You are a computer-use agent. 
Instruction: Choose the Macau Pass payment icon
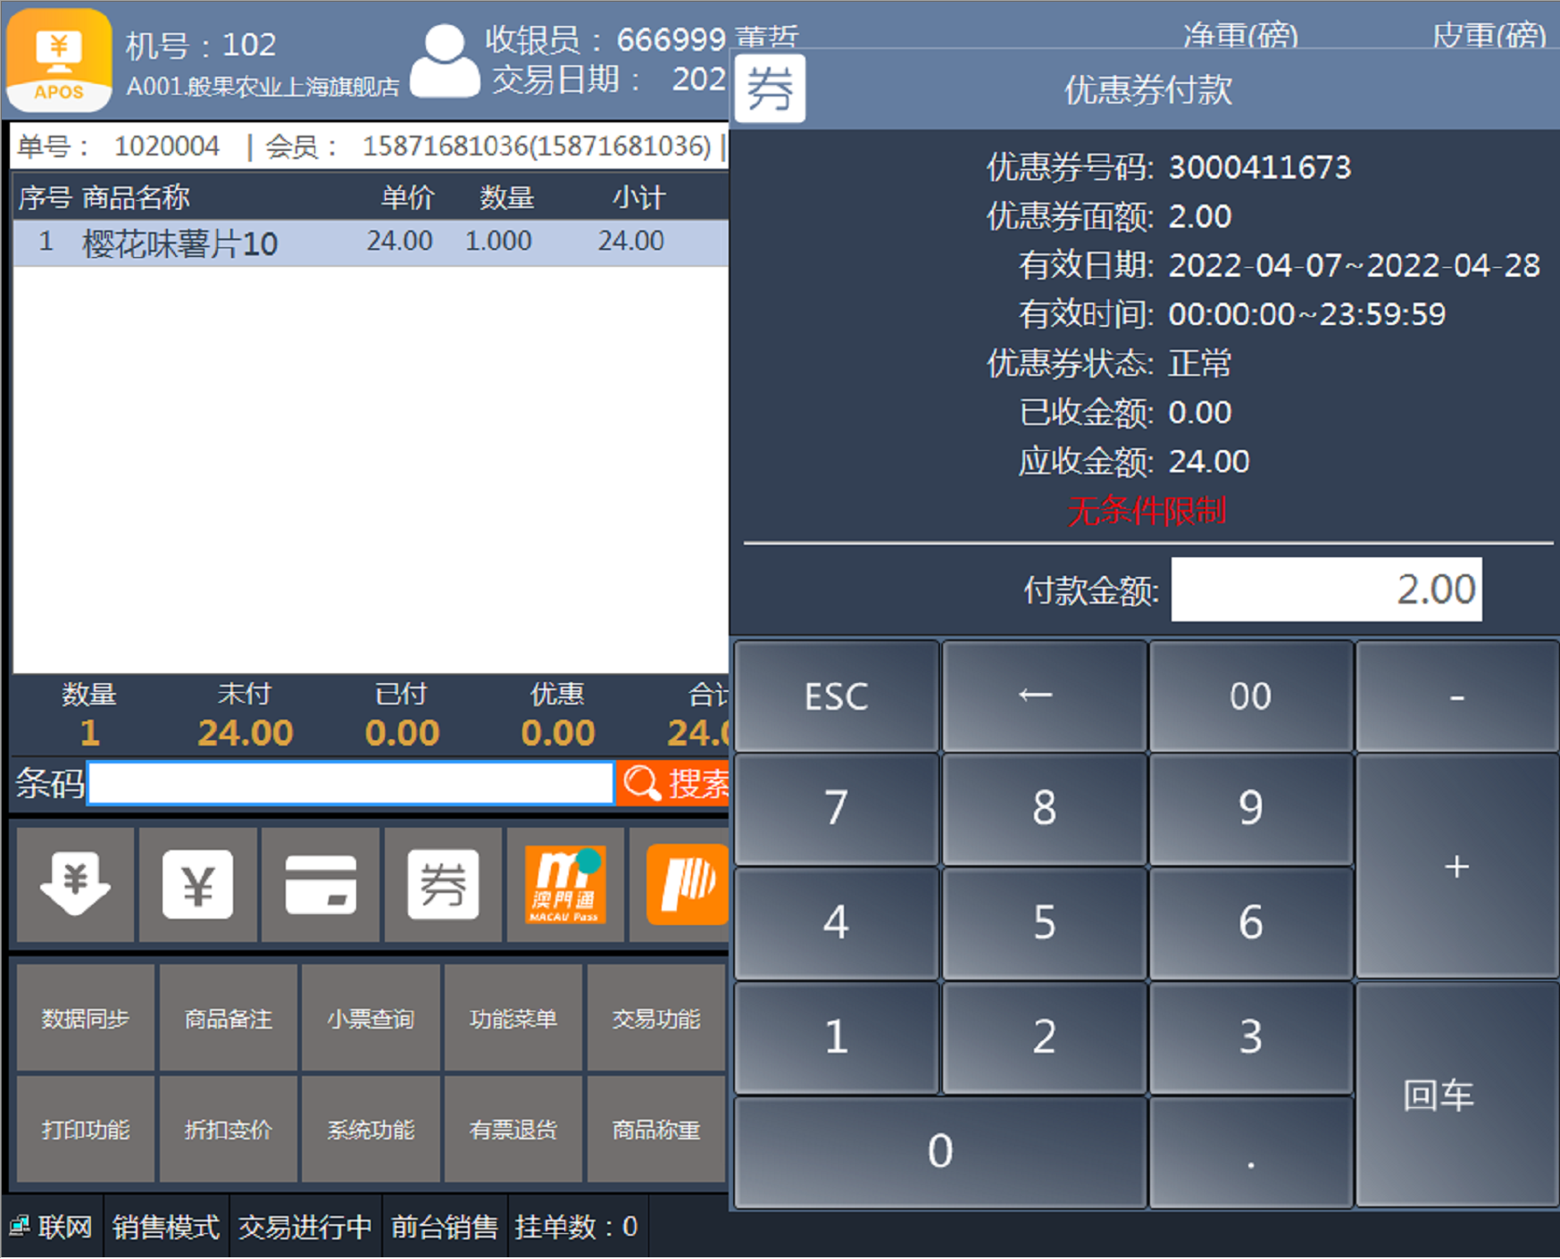565,884
